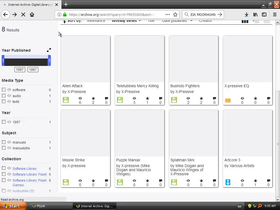The width and height of the screenshot is (280, 210).
Task: Toggle the browser sidebar view
Action: click(264, 14)
